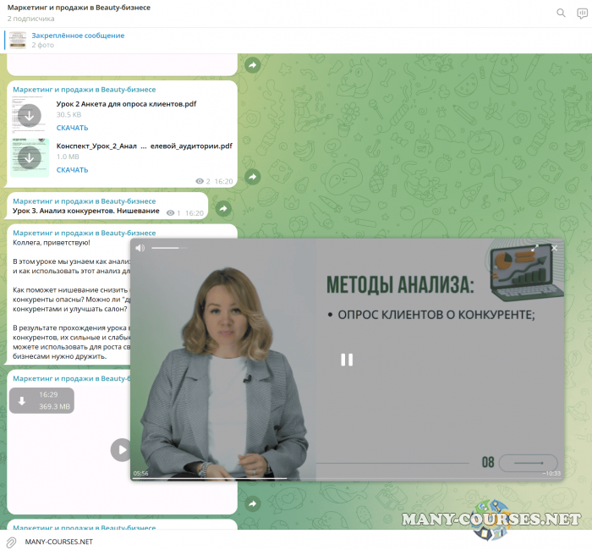Expand the floating video to fullscreen

coord(534,248)
